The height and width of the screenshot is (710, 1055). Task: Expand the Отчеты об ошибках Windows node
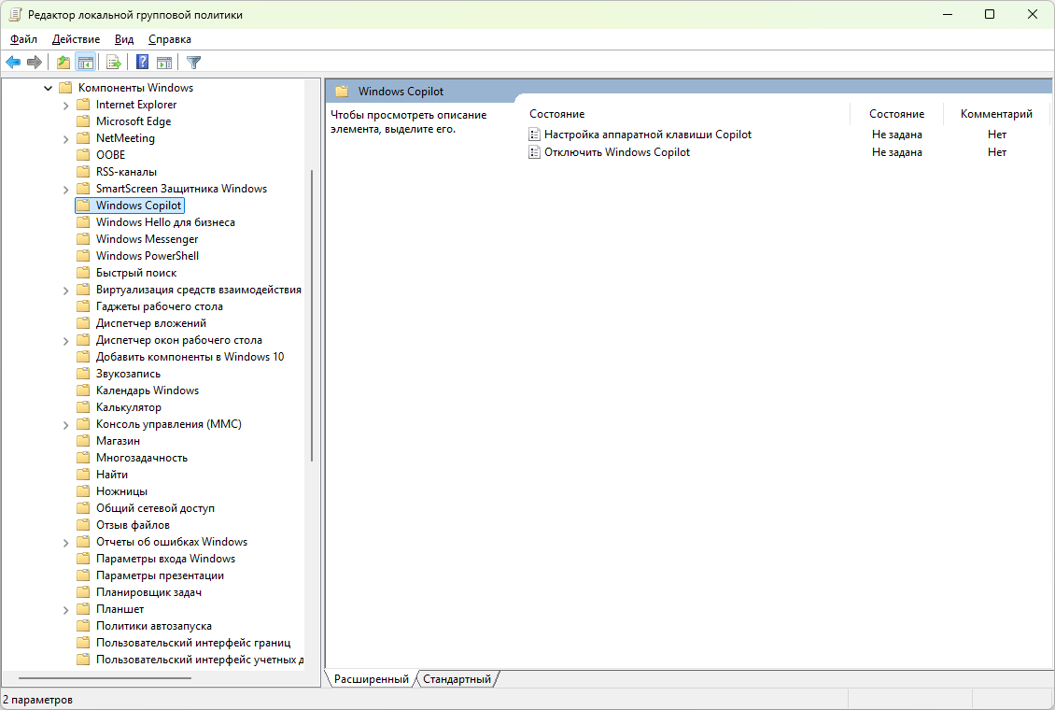[66, 542]
